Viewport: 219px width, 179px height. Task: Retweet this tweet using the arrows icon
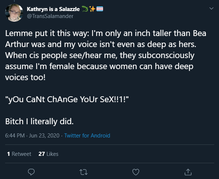[84, 172]
